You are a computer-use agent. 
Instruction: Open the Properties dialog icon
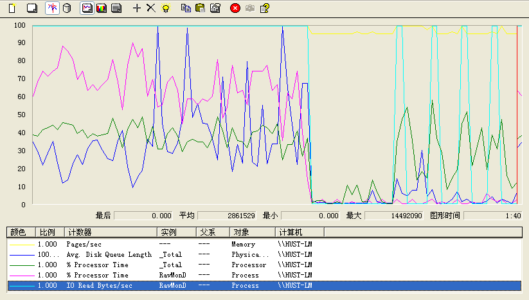(215, 8)
